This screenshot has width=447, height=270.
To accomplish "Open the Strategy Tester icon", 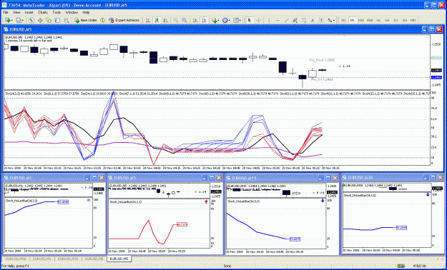I will (66, 20).
